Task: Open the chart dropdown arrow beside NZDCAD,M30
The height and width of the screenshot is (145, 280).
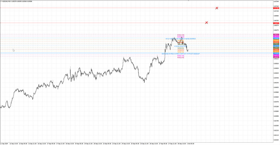Action: 1,2
